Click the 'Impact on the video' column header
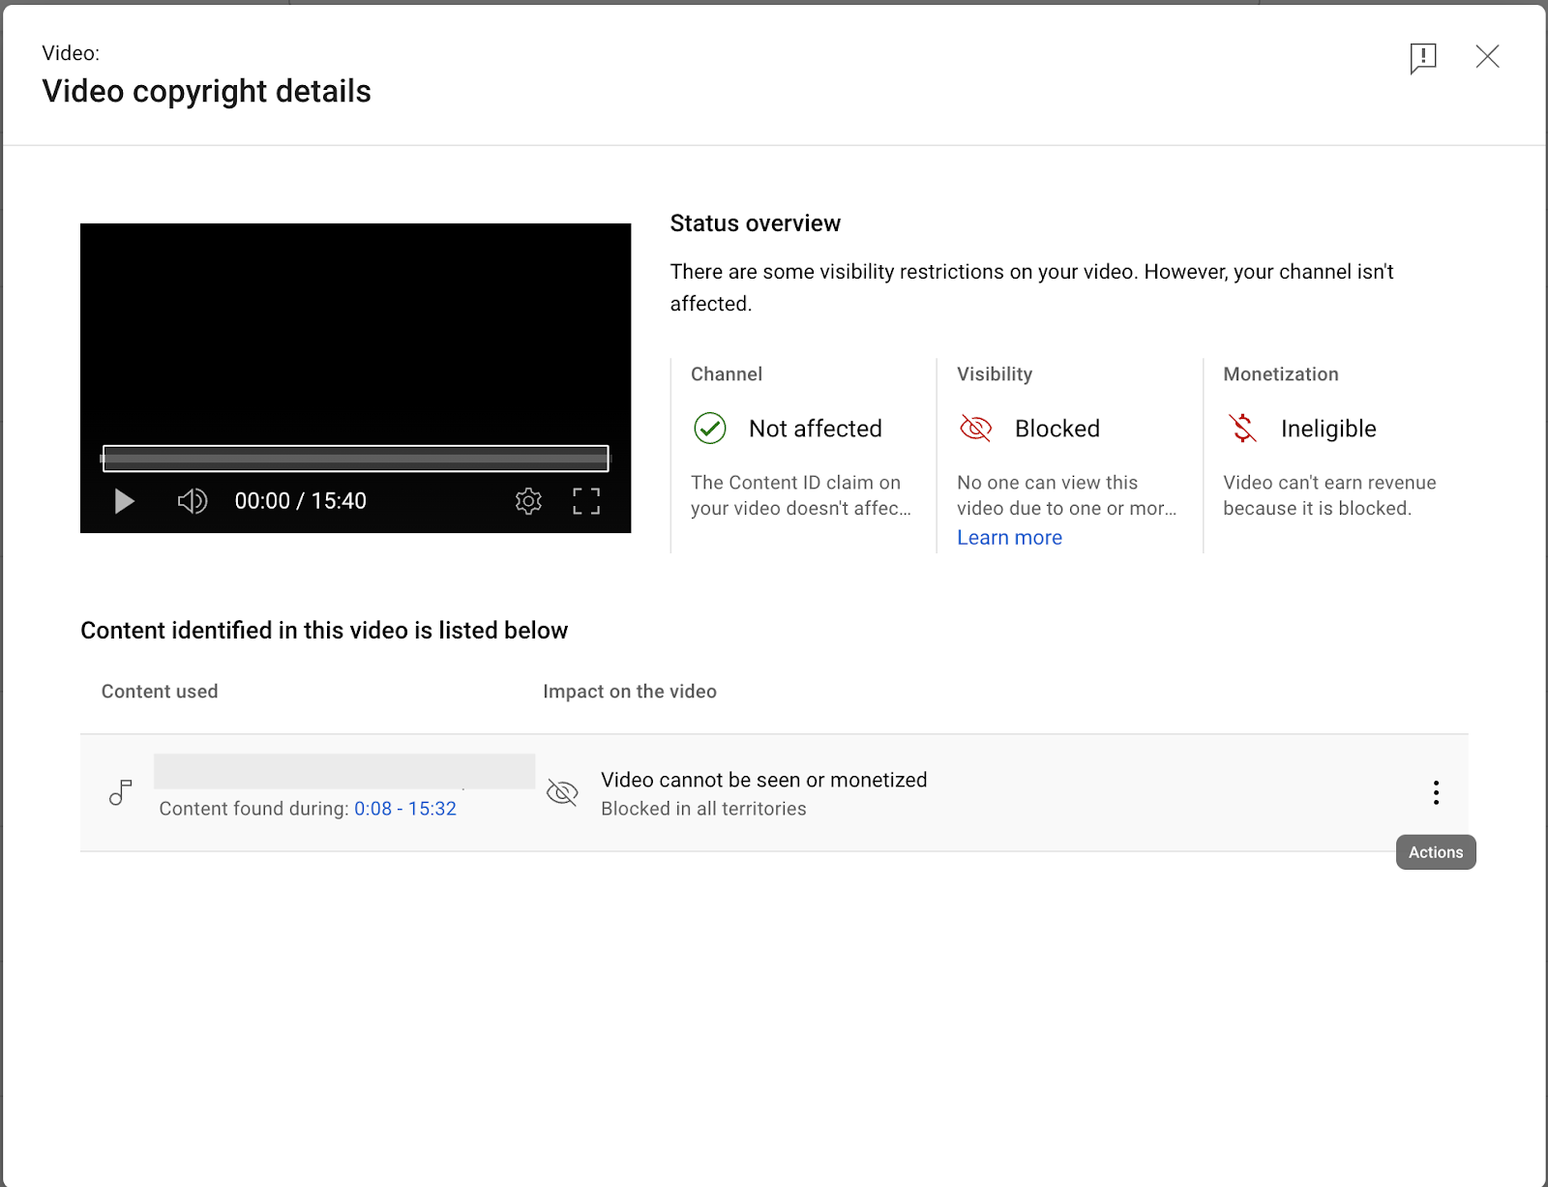This screenshot has height=1187, width=1548. [x=630, y=692]
